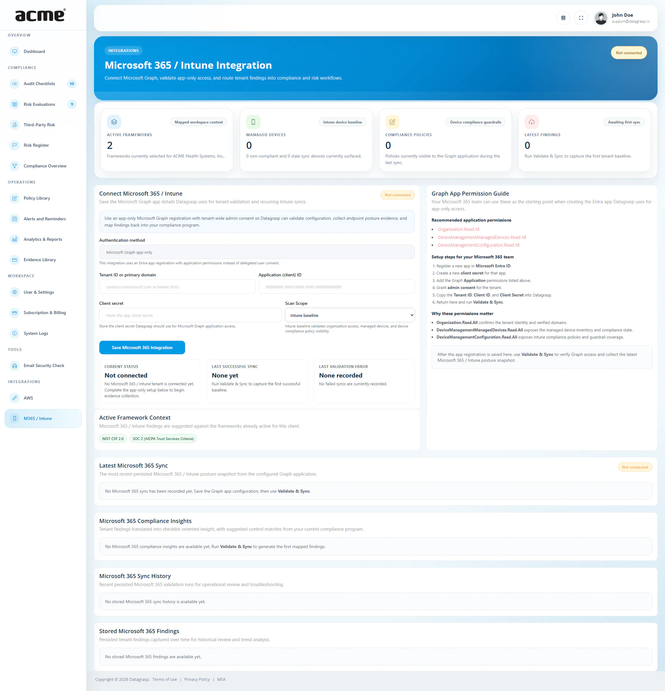Click the Risk Evaluations count badge 9
The image size is (665, 691).
[72, 104]
